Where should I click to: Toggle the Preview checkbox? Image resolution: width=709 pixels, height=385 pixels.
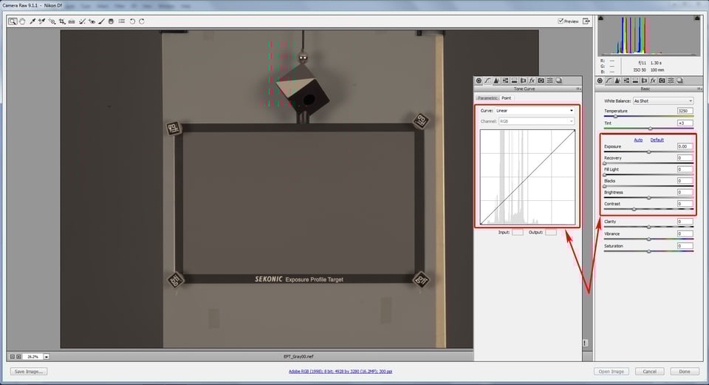561,21
